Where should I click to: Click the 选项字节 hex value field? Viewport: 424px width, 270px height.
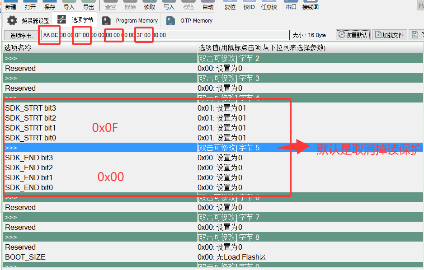click(x=165, y=35)
